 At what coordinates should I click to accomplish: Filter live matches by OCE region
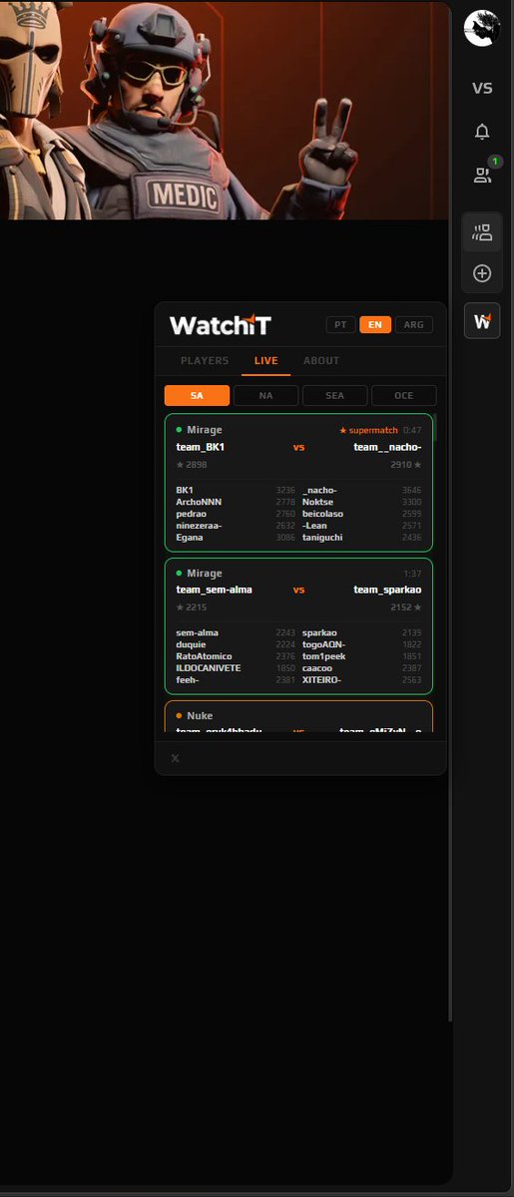[x=403, y=396]
